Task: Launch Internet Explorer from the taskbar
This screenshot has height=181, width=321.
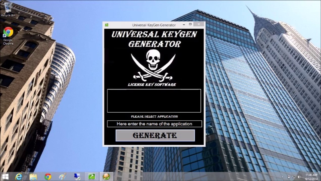Action: pyautogui.click(x=19, y=177)
